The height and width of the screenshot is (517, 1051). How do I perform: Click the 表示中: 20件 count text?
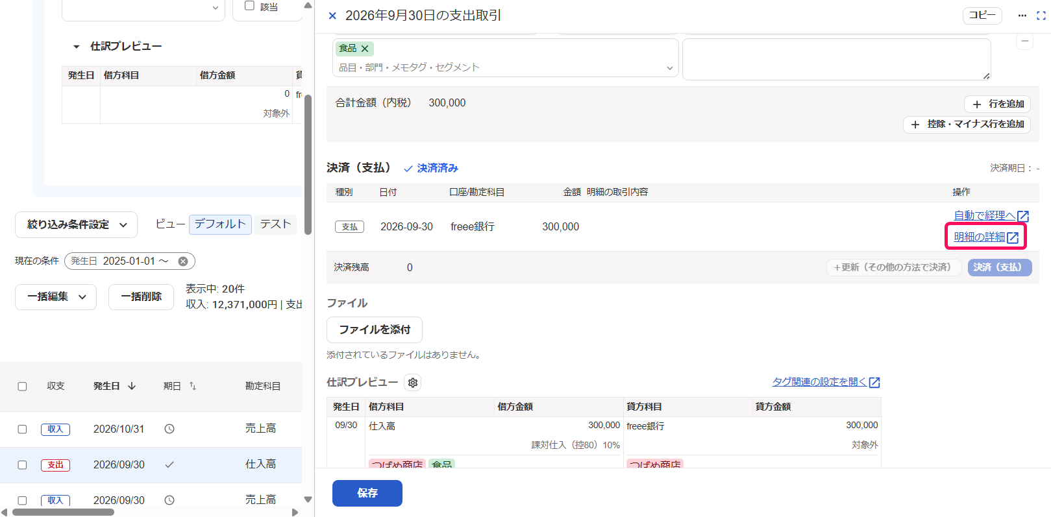216,289
